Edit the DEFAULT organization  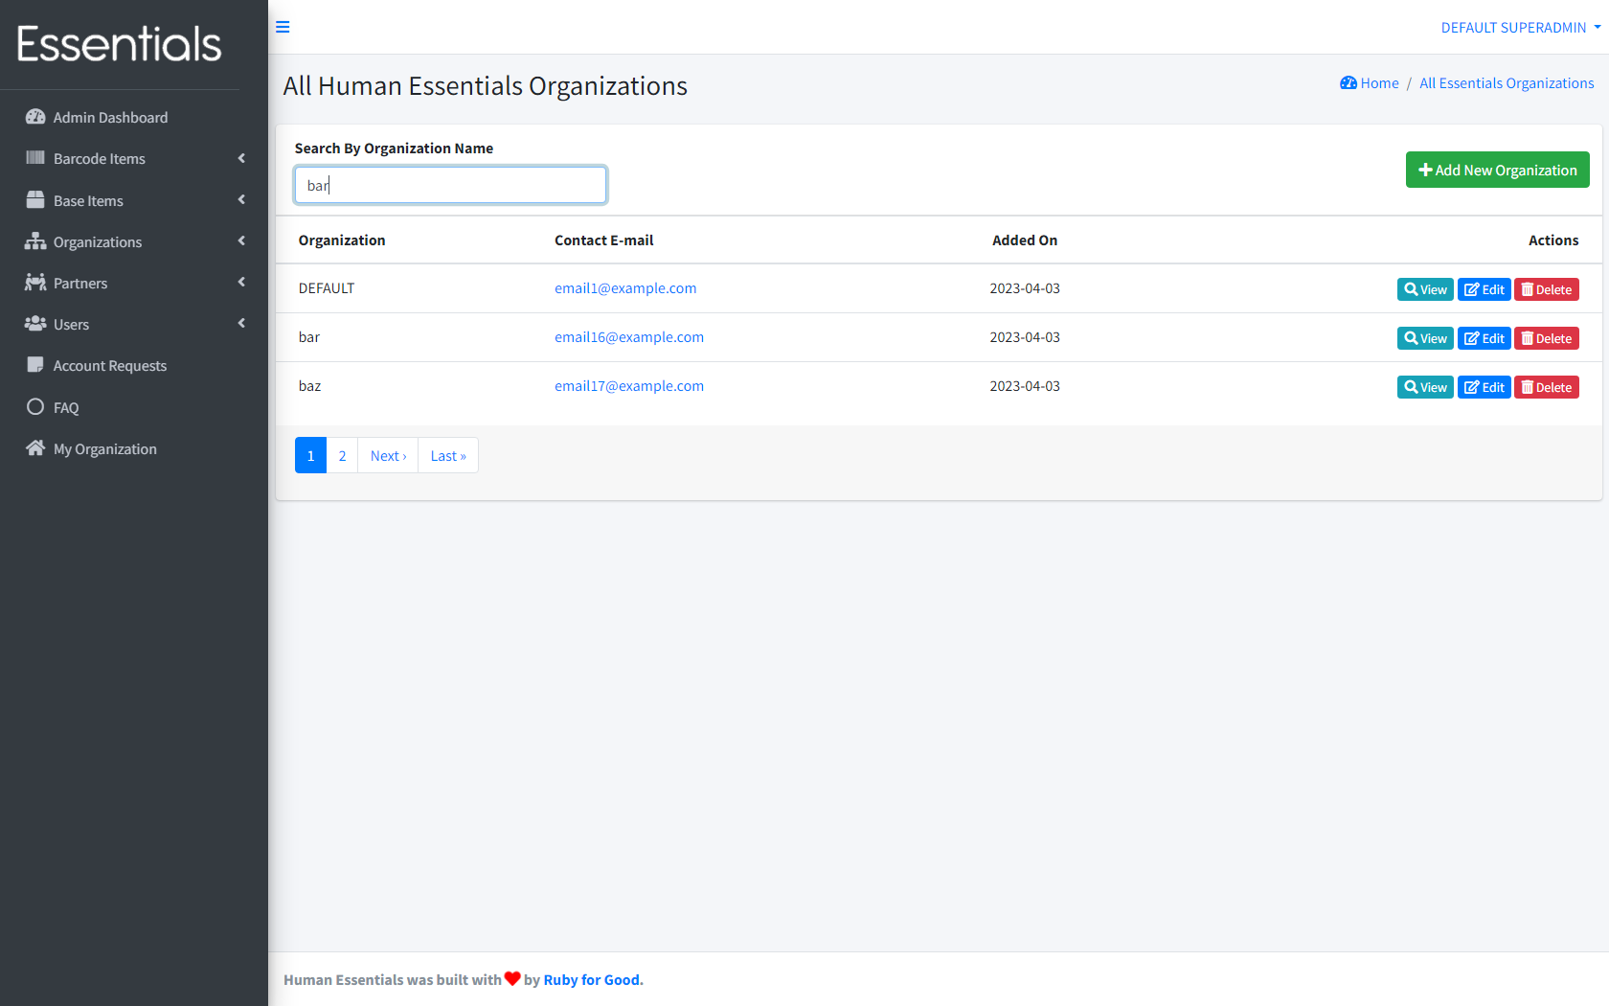tap(1484, 289)
